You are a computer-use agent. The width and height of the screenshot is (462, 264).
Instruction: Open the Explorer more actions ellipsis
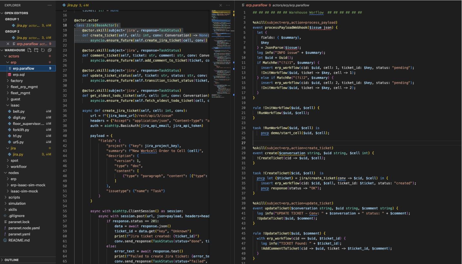click(x=49, y=5)
